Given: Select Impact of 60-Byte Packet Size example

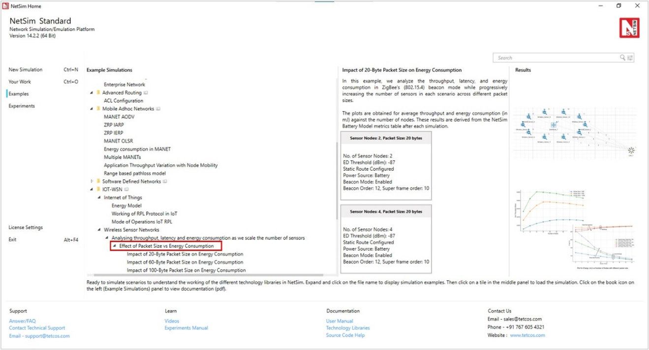Looking at the screenshot, I should click(x=185, y=262).
